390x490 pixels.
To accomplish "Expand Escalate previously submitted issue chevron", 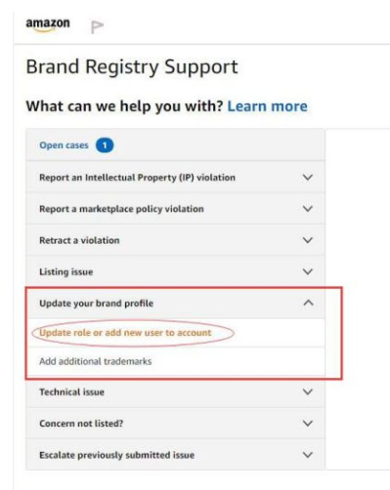I will point(308,455).
